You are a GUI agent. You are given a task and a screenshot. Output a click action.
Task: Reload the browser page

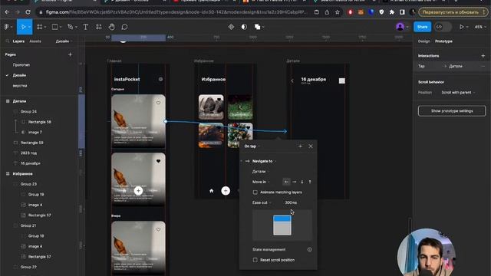28,12
